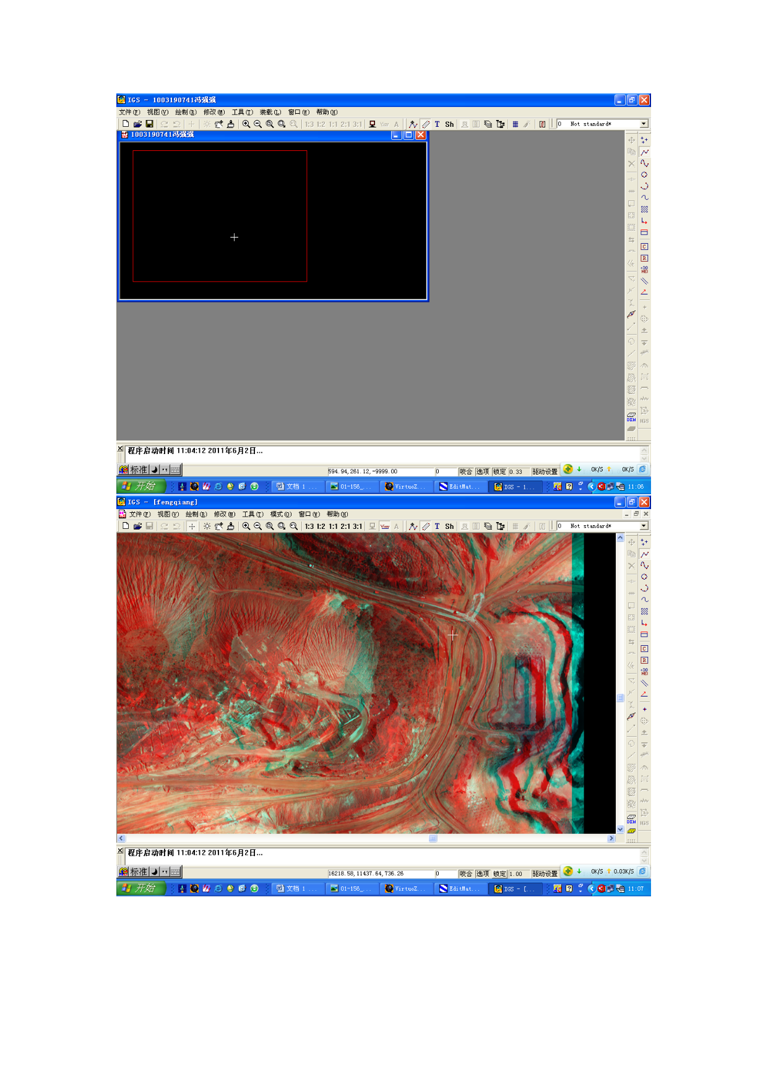This screenshot has height=1085, width=768.
Task: Expand 'Not standard*' combo box in lower window
Action: coord(644,526)
